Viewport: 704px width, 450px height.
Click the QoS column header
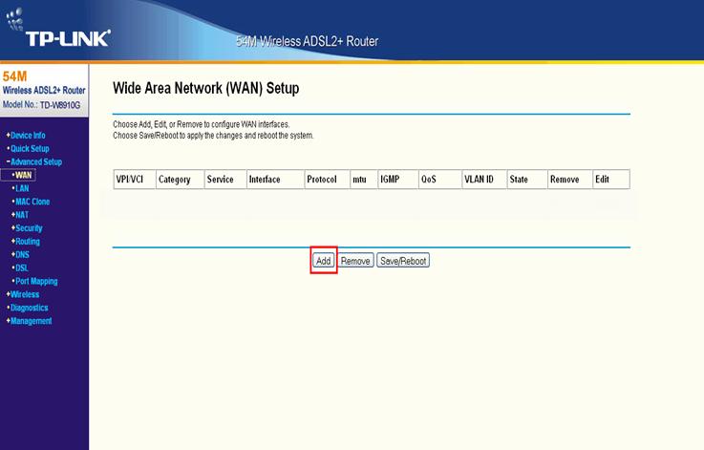pos(440,180)
